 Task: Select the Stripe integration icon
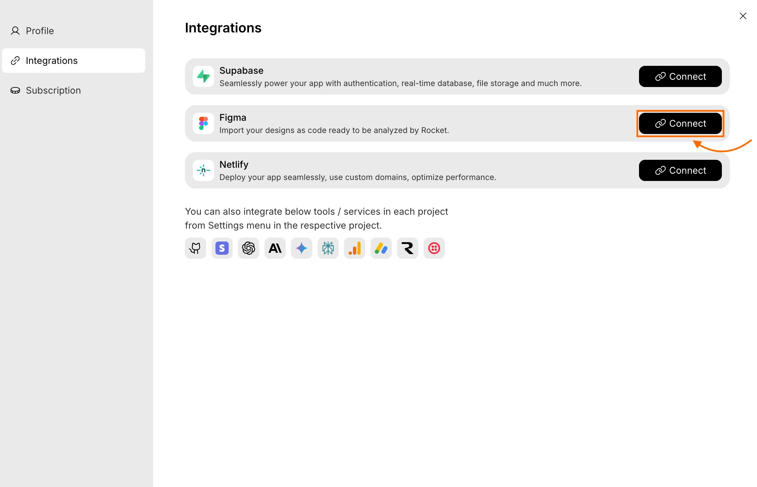222,248
